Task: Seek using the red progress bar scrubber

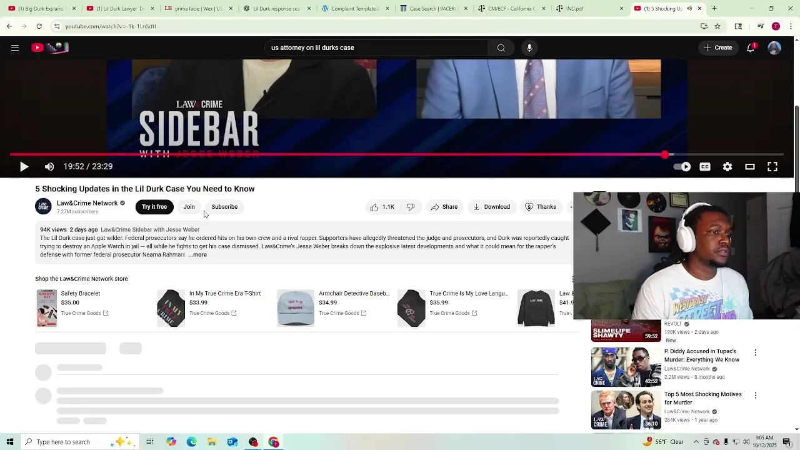Action: point(665,154)
